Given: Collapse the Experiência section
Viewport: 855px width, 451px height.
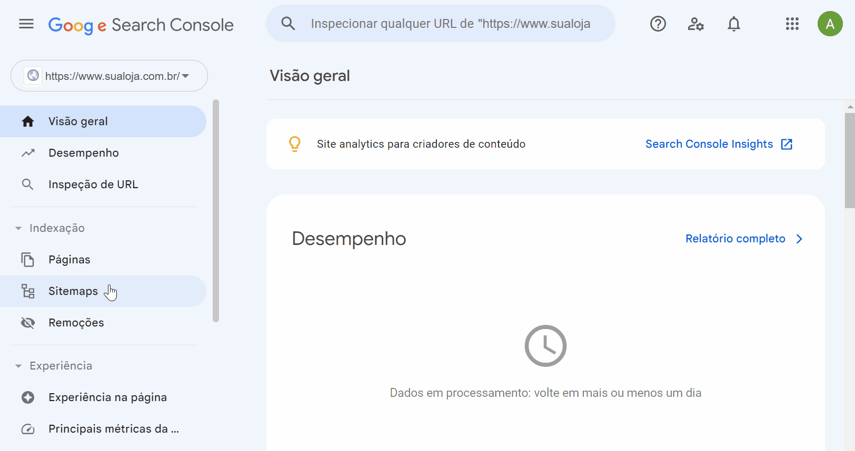Looking at the screenshot, I should point(18,366).
